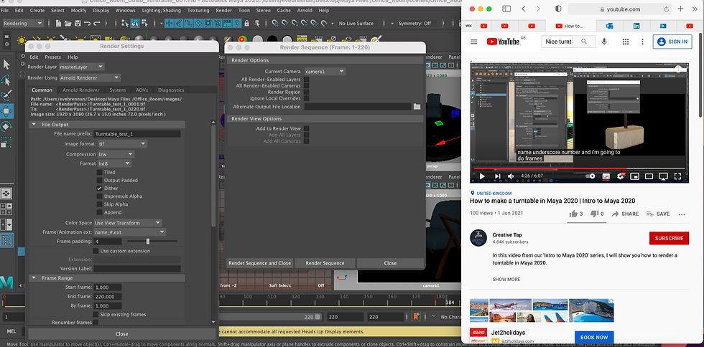The width and height of the screenshot is (704, 347).
Task: Click the fullscreen icon in YouTube player
Action: click(x=679, y=176)
